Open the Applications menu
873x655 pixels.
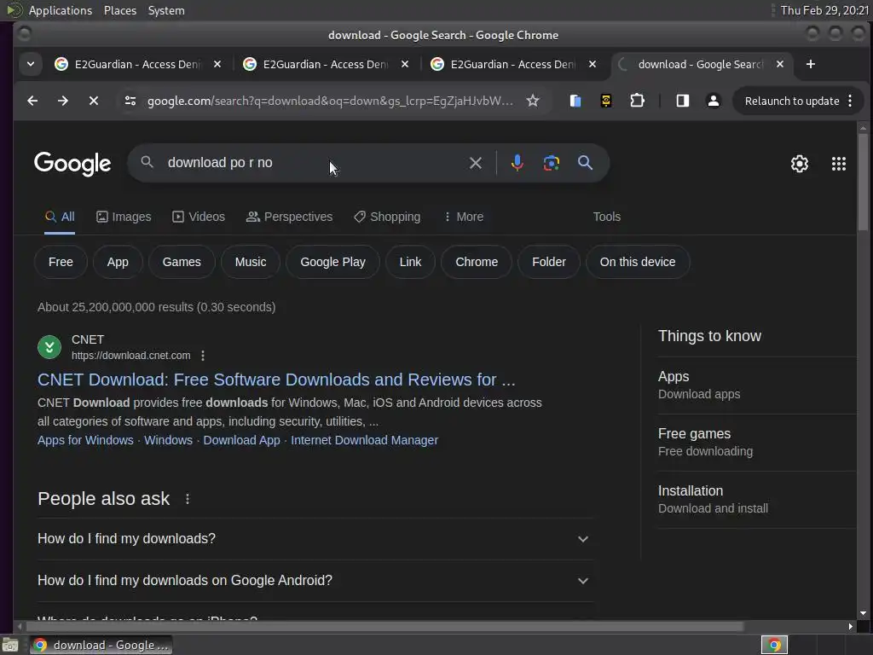[x=61, y=10]
